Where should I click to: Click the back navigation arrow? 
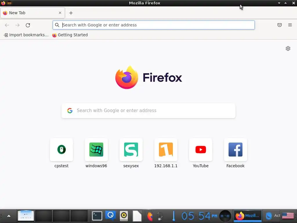coord(7,25)
